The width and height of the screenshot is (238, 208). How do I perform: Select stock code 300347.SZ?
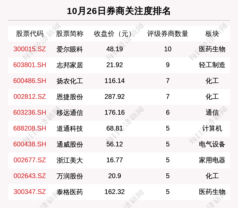point(30,192)
